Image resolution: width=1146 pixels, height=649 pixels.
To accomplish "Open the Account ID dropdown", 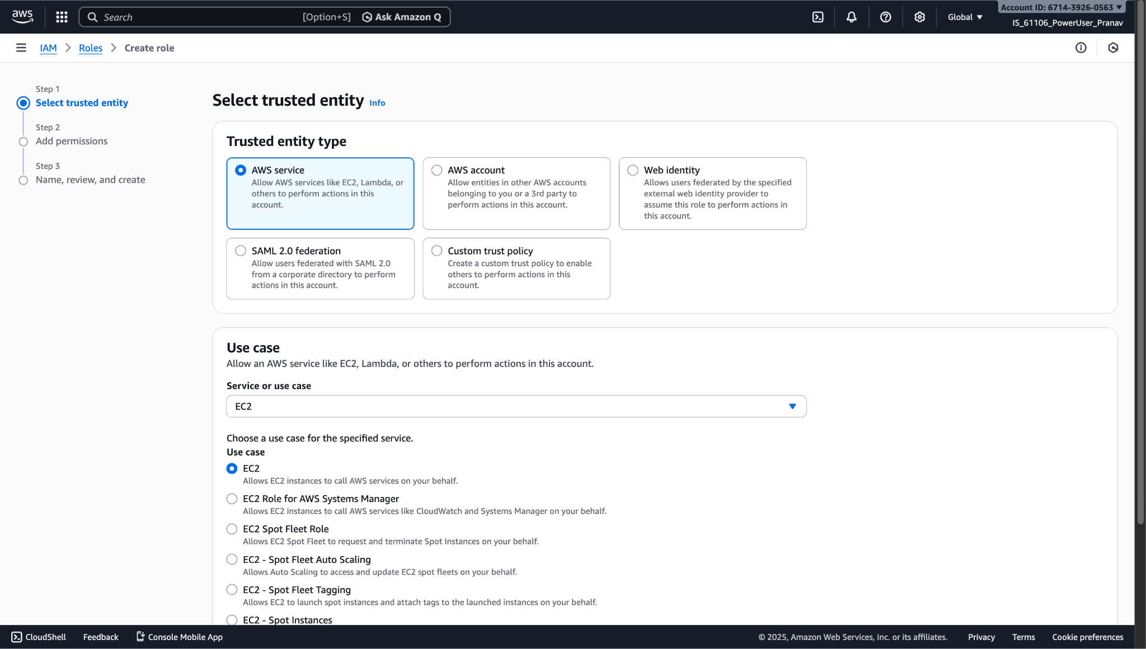I will (1061, 7).
